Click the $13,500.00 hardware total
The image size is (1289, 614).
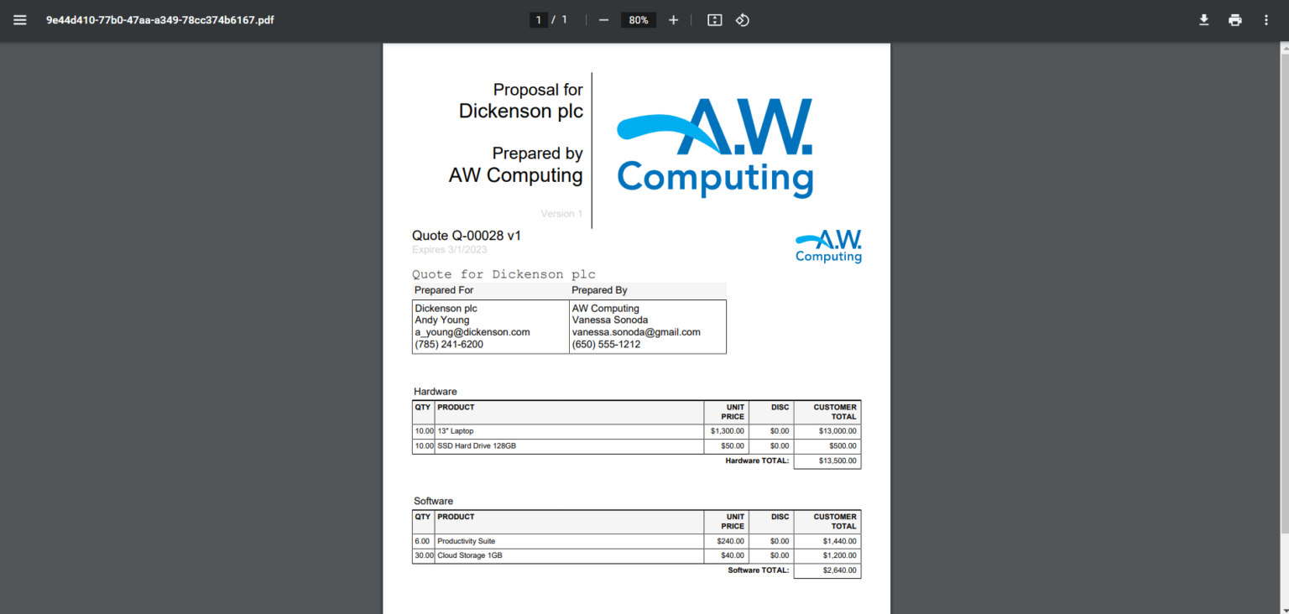click(838, 460)
